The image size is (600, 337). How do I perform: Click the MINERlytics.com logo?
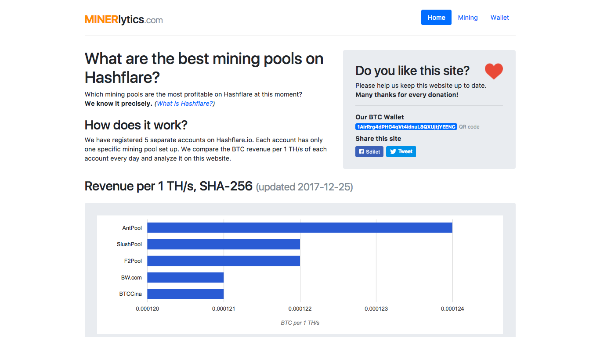pyautogui.click(x=124, y=19)
